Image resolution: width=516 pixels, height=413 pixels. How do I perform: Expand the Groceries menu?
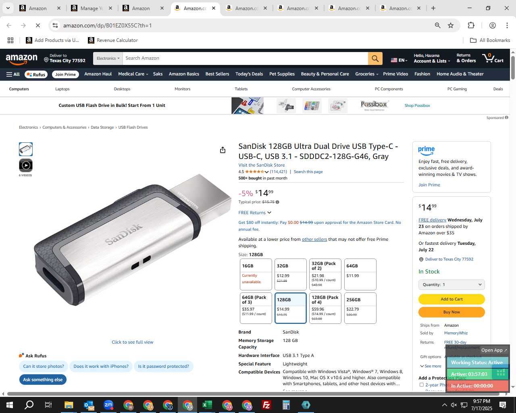click(x=366, y=74)
